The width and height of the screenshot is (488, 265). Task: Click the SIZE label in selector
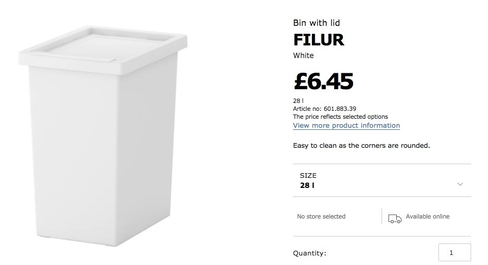tap(308, 175)
